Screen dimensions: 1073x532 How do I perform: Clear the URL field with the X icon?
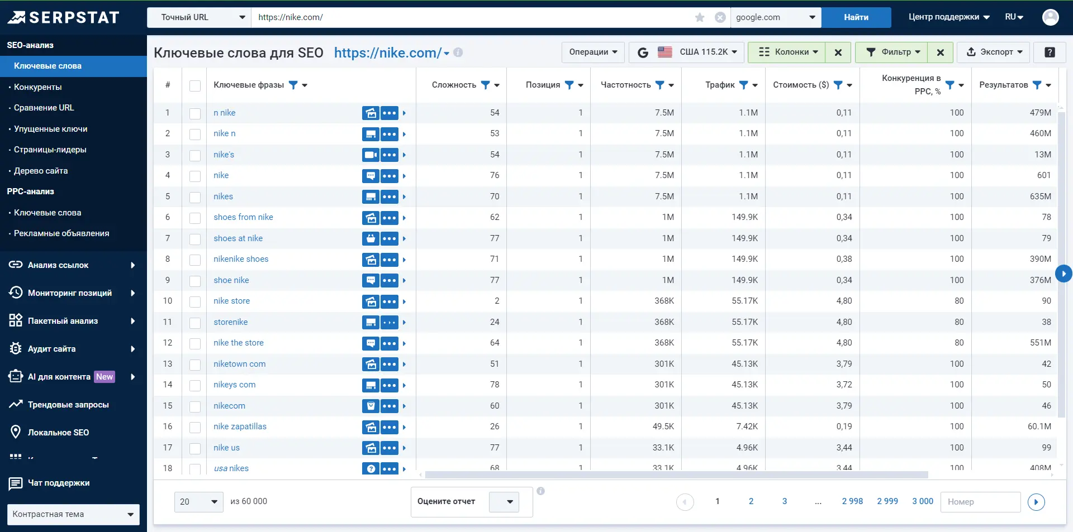click(x=720, y=17)
